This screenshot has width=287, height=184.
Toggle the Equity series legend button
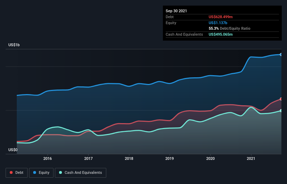(x=41, y=173)
